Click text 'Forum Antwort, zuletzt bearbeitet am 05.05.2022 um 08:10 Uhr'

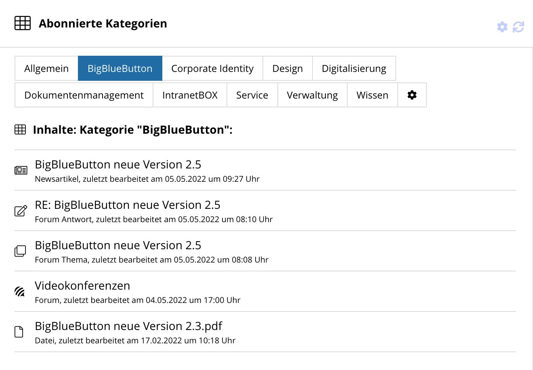point(154,219)
